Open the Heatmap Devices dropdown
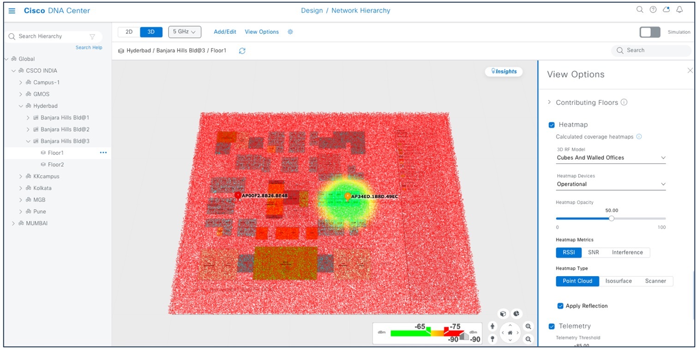The image size is (697, 350). (x=610, y=184)
